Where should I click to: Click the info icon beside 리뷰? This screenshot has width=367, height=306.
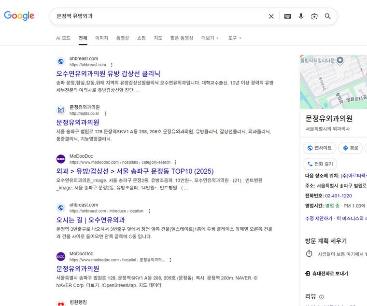coord(322,297)
